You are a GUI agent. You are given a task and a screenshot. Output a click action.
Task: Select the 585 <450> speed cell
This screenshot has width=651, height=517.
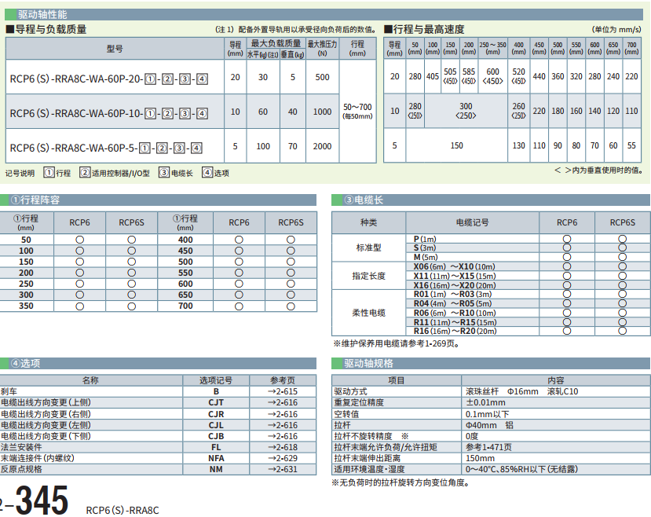tap(469, 76)
